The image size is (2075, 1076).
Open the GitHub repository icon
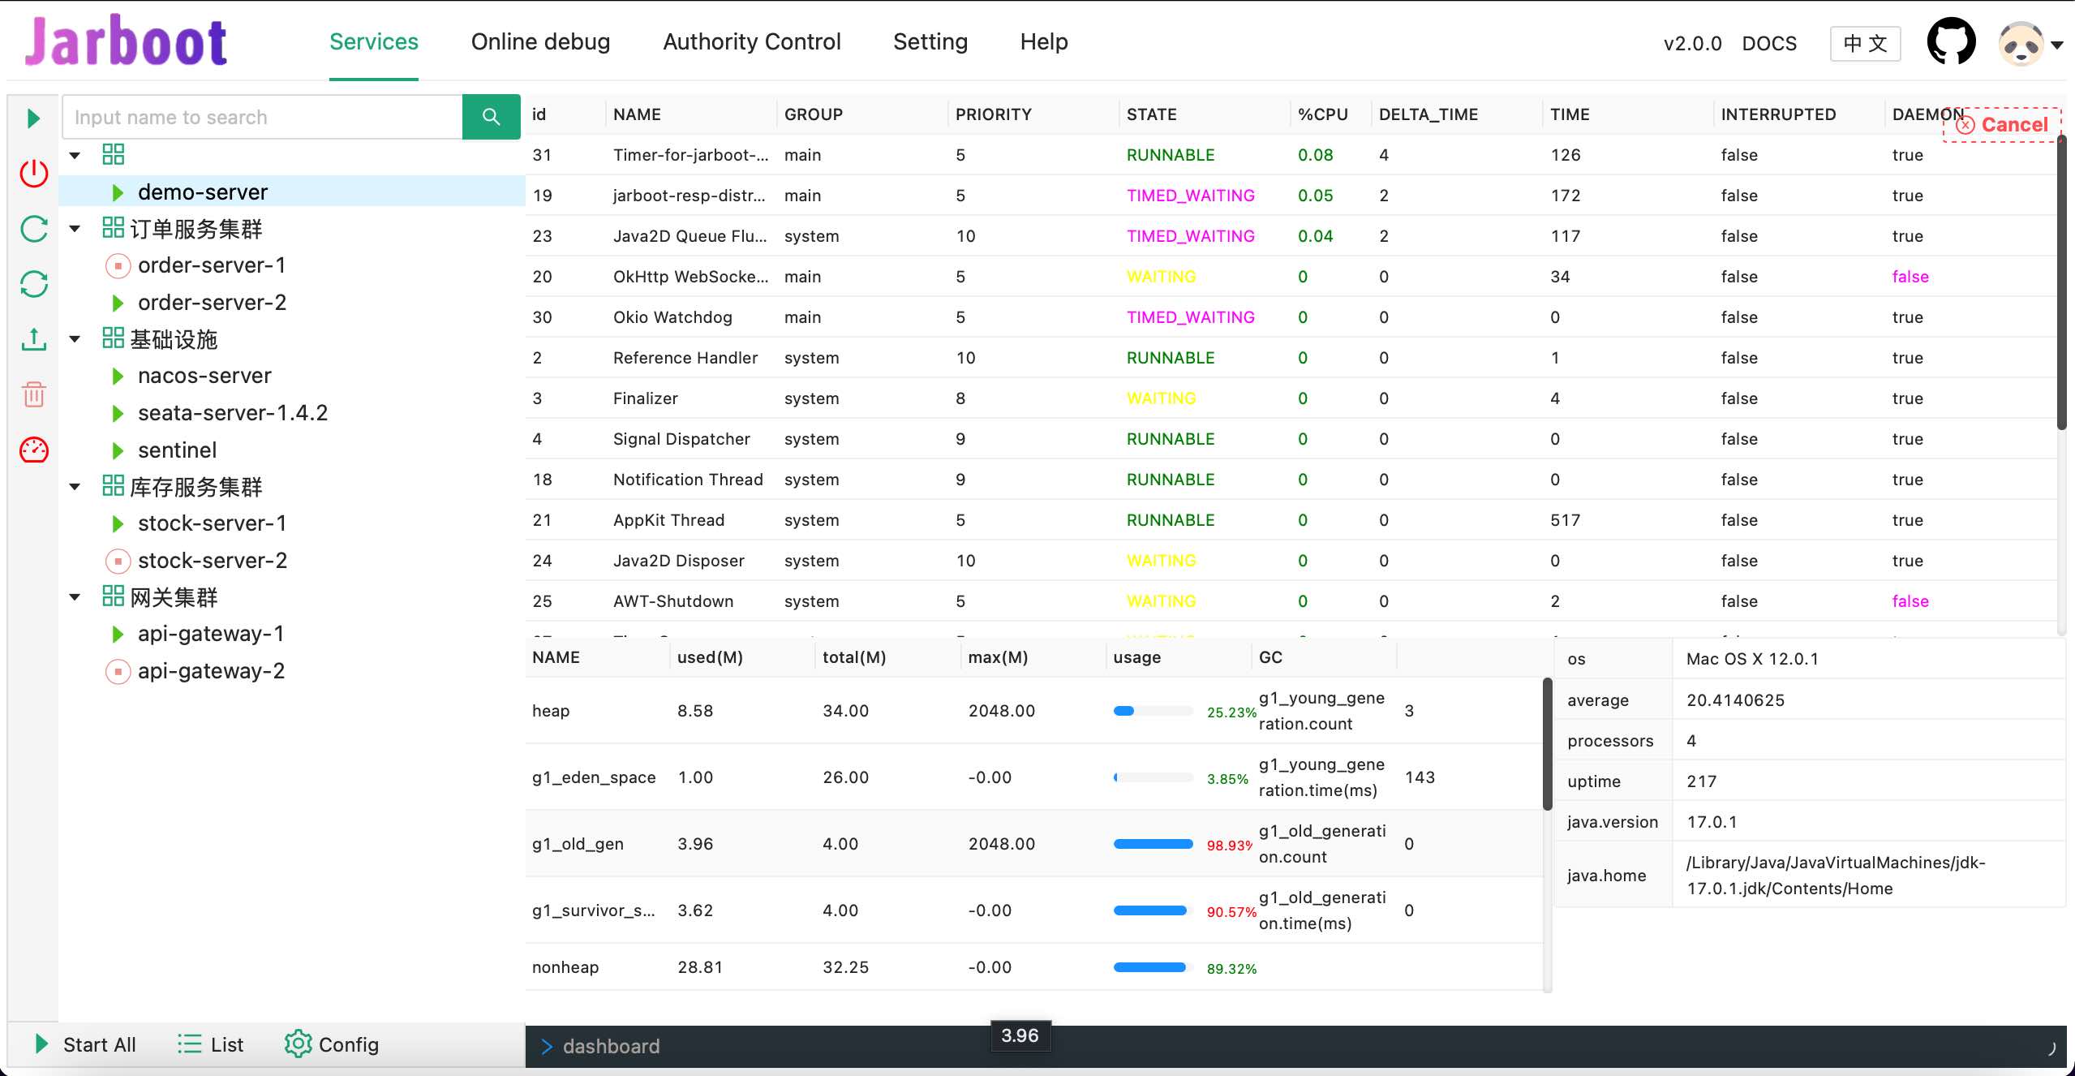point(1950,42)
